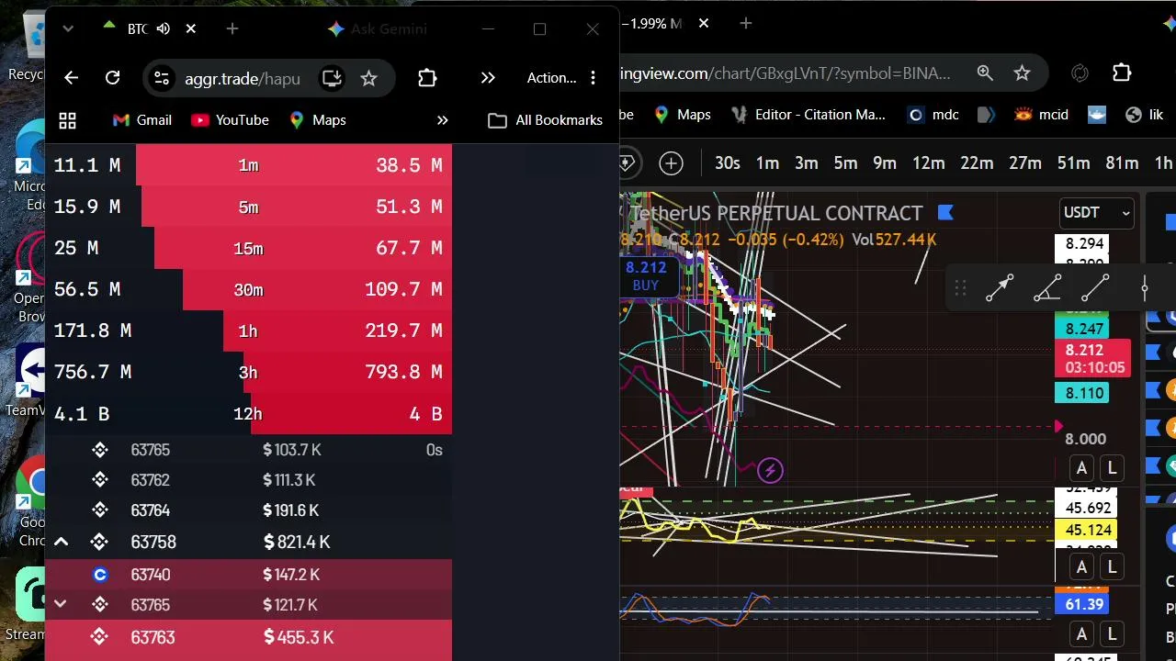
Task: Click the $455.3 K trade row
Action: 248,637
